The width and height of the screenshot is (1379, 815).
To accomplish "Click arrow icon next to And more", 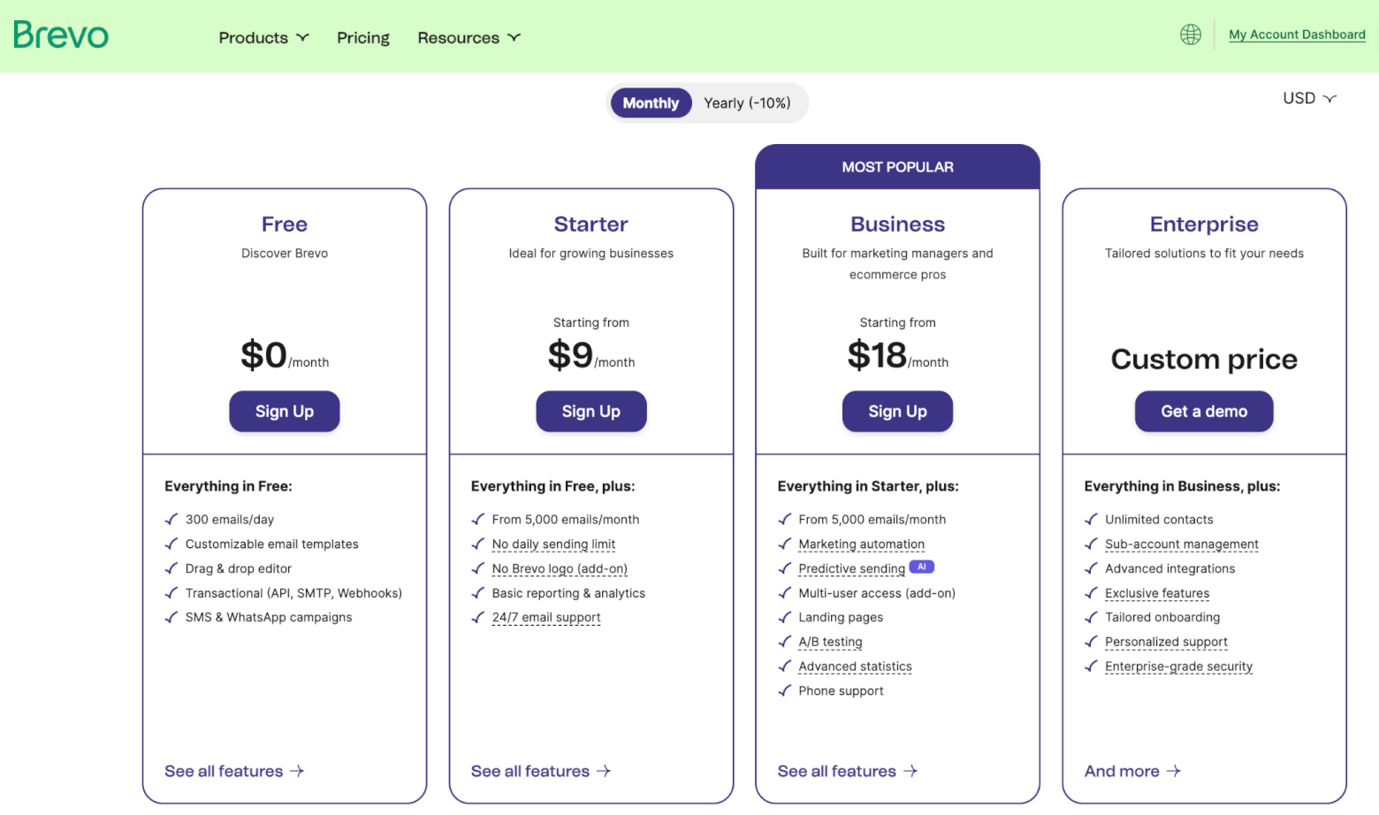I will tap(1173, 771).
